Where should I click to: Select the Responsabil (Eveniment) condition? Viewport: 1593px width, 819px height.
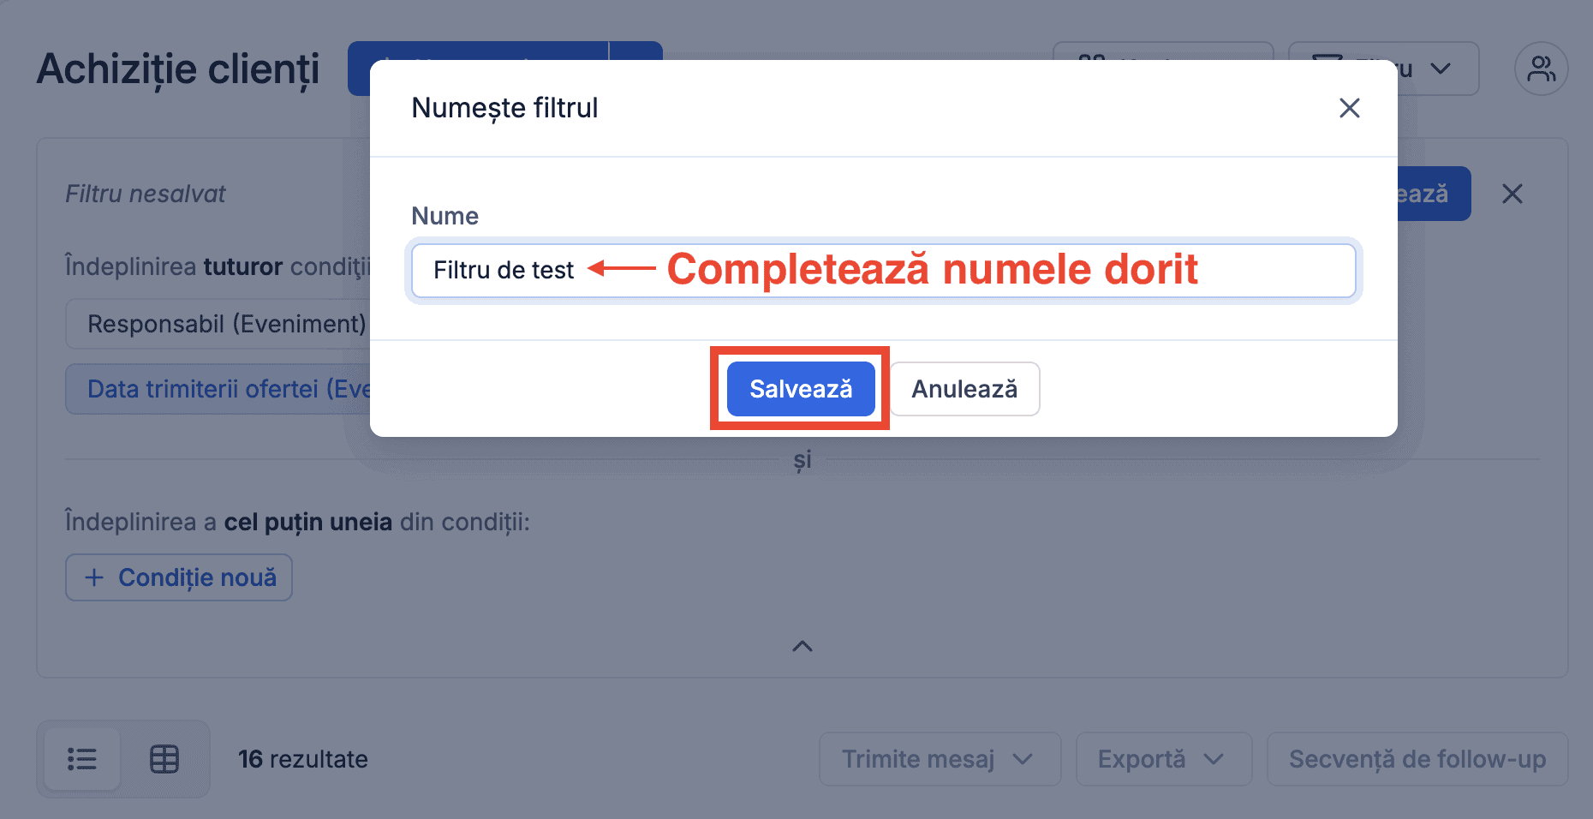218,324
